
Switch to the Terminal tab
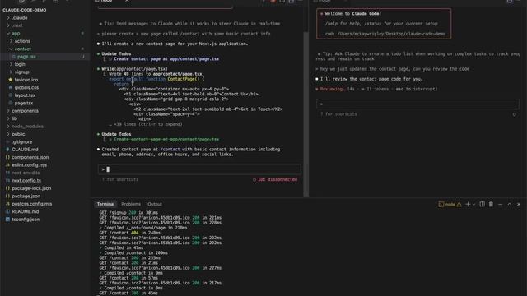(x=105, y=204)
